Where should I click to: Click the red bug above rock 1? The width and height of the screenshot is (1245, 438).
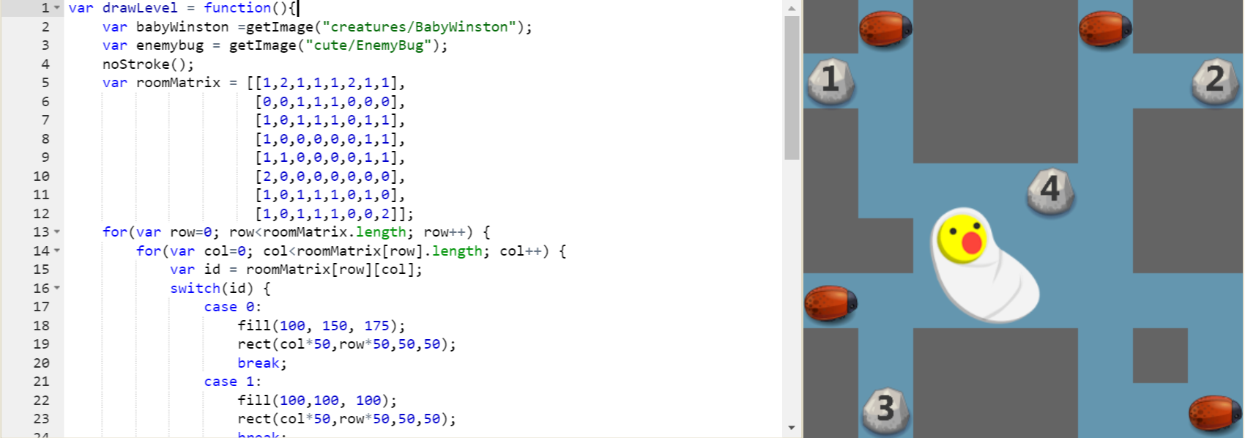[885, 29]
